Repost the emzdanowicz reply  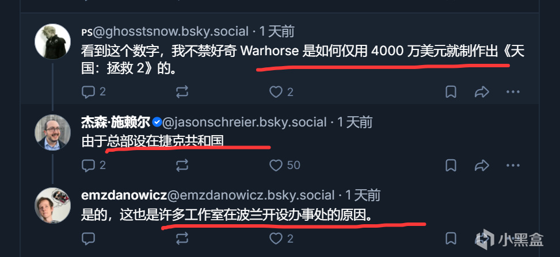coord(182,239)
